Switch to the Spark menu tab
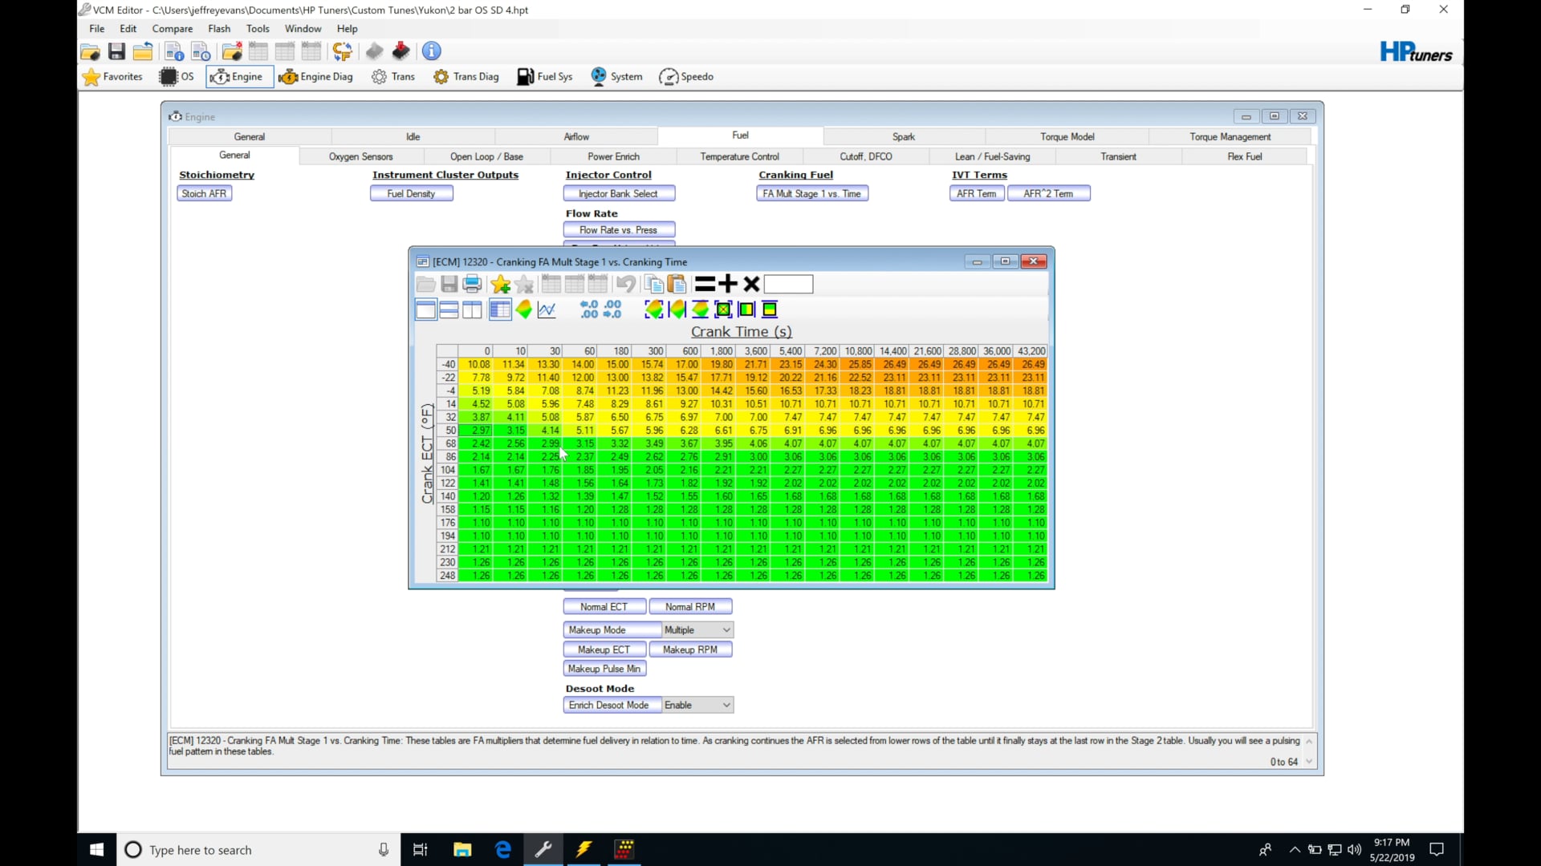 tap(904, 136)
